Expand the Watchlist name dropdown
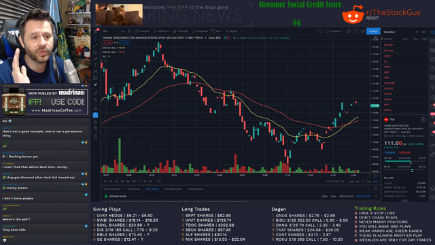The image size is (435, 245). coord(390,32)
